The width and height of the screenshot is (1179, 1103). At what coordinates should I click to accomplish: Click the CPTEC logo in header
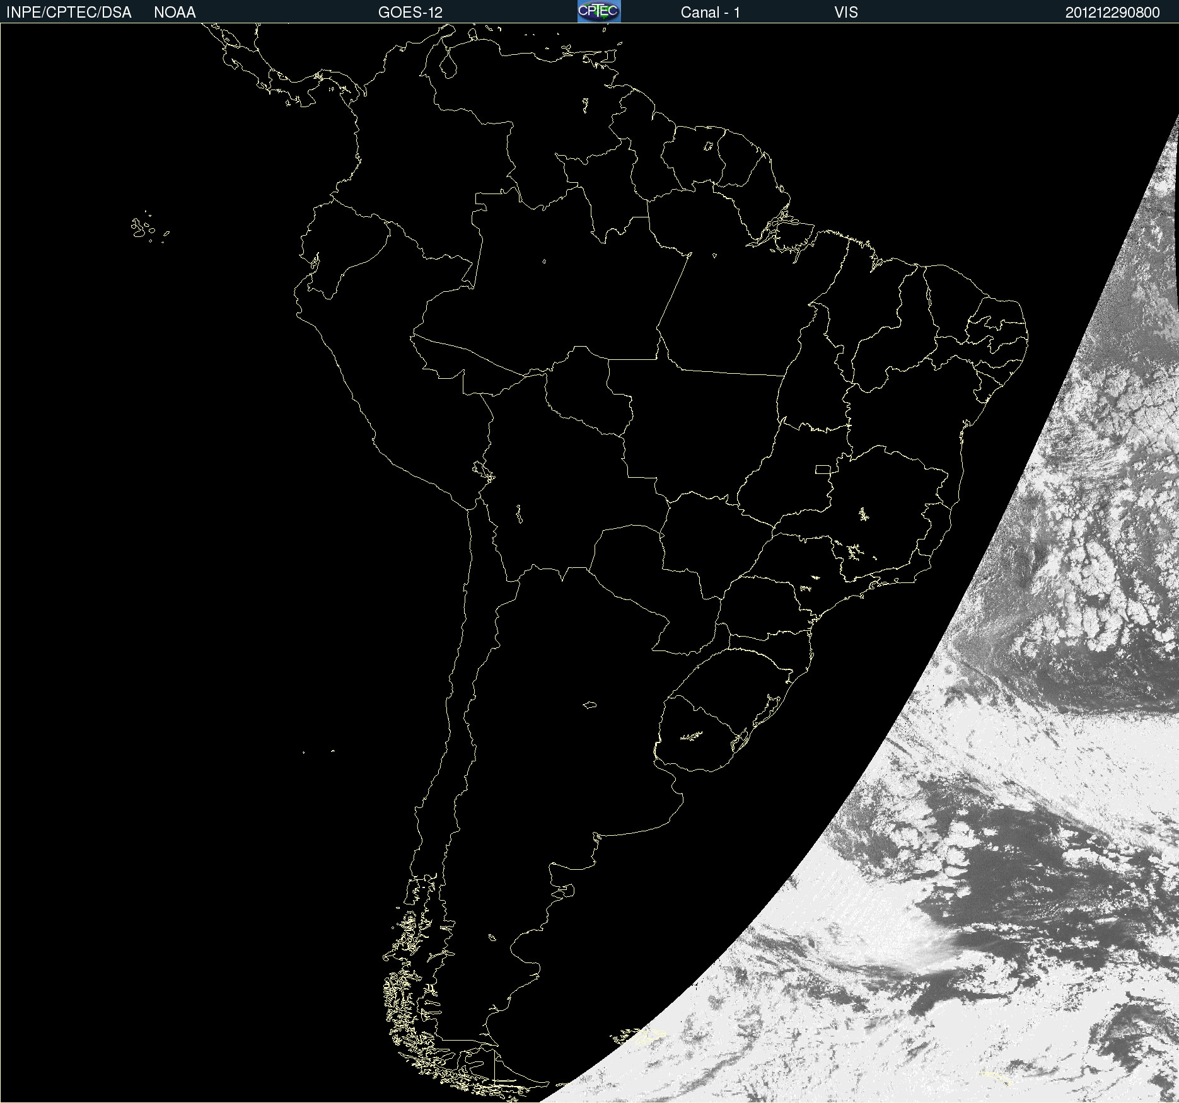pyautogui.click(x=599, y=11)
